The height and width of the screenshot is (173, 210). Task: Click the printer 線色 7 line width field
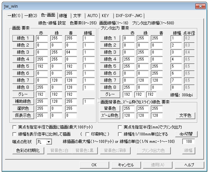pyautogui.click(x=176, y=80)
